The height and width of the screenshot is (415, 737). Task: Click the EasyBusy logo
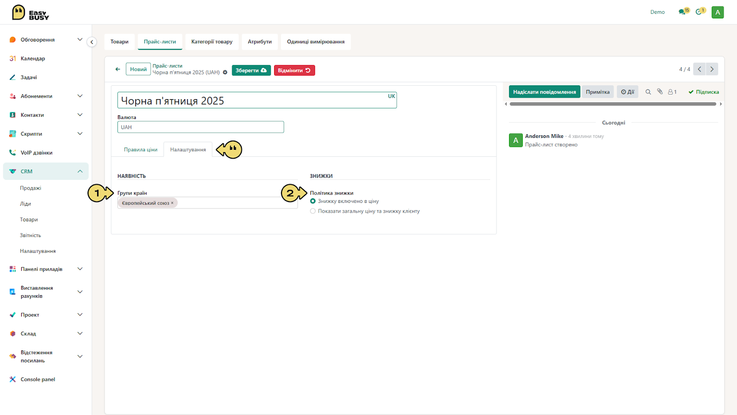coord(30,12)
